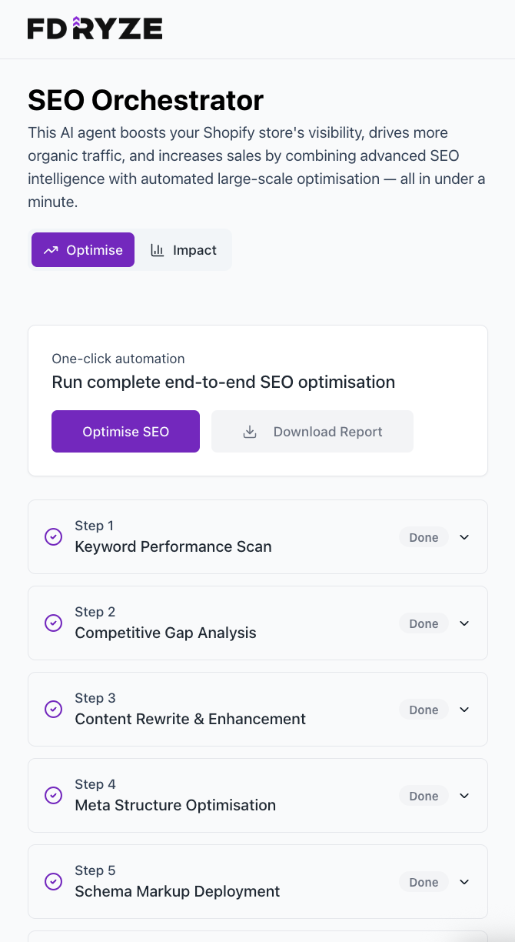
Task: Click the Done badge on Step 4
Action: (424, 796)
